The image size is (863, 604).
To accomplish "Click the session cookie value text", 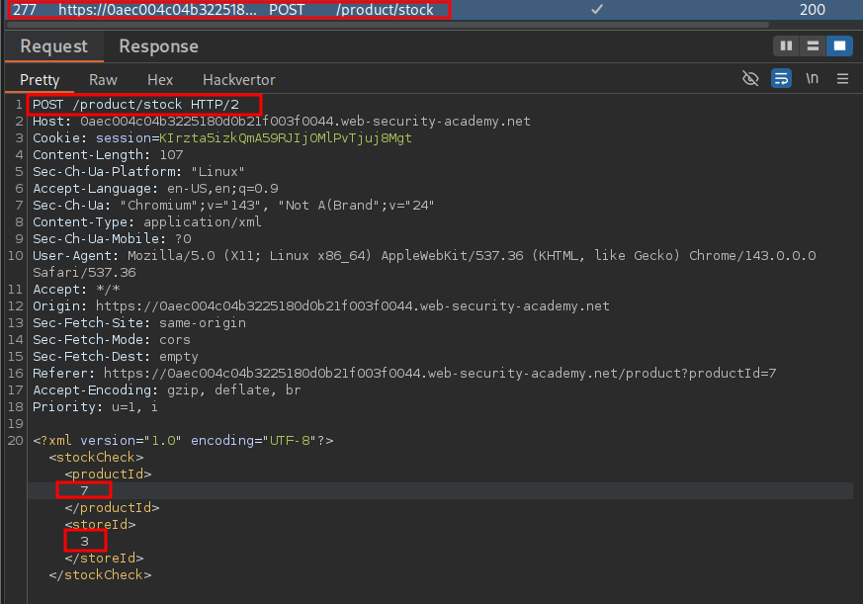I will [286, 138].
